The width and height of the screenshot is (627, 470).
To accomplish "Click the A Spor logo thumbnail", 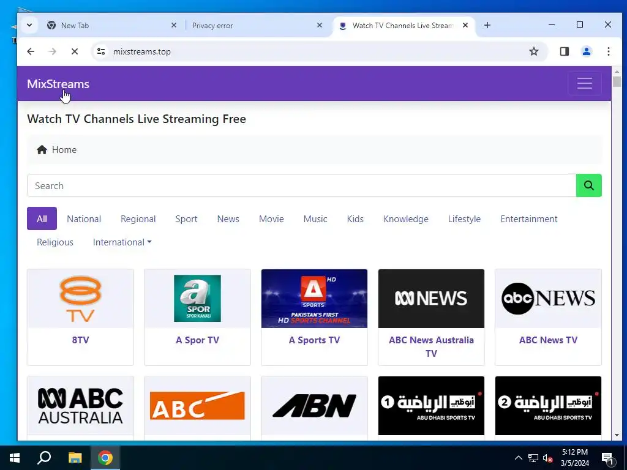I will [x=198, y=299].
